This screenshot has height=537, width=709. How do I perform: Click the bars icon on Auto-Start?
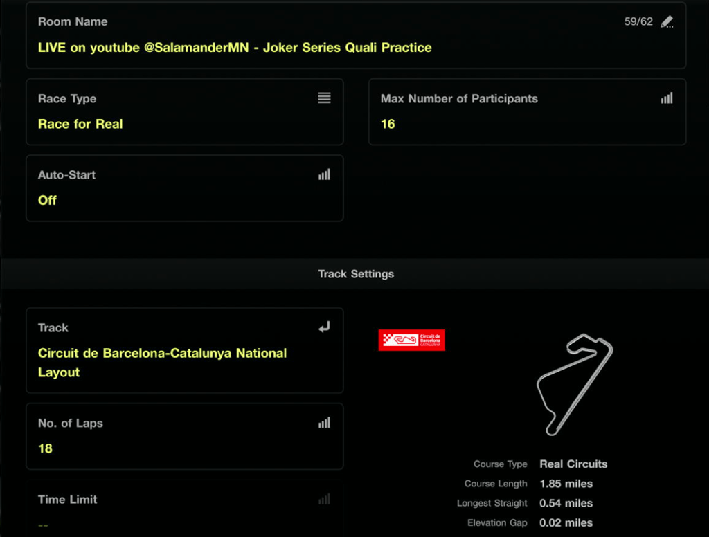(x=324, y=174)
